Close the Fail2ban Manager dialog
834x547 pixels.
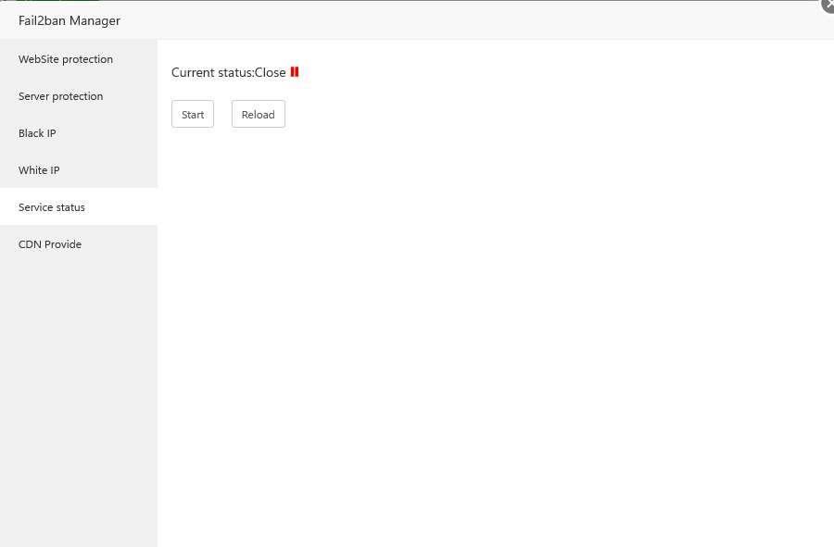[828, 5]
